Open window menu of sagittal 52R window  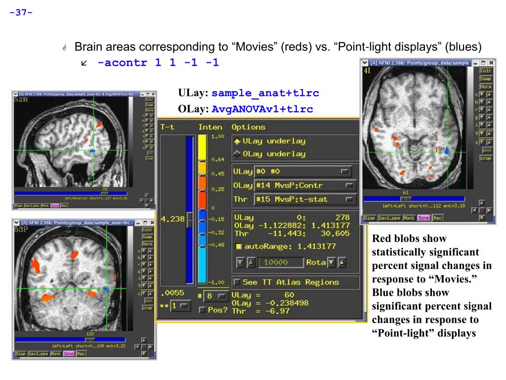15,95
